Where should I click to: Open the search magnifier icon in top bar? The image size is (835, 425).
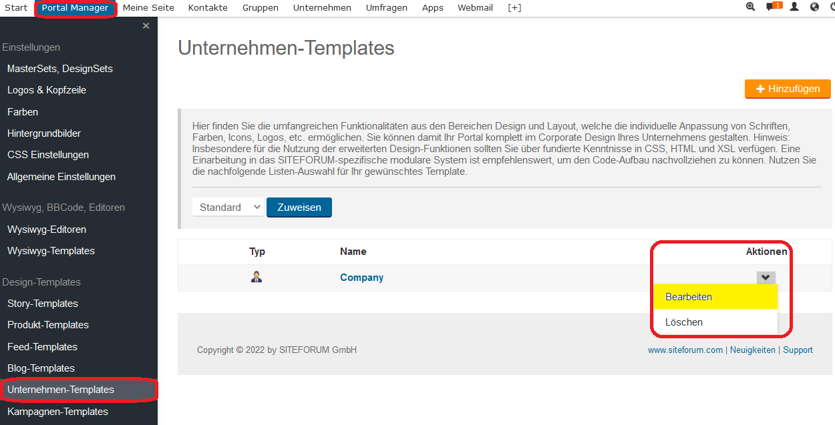click(x=750, y=7)
